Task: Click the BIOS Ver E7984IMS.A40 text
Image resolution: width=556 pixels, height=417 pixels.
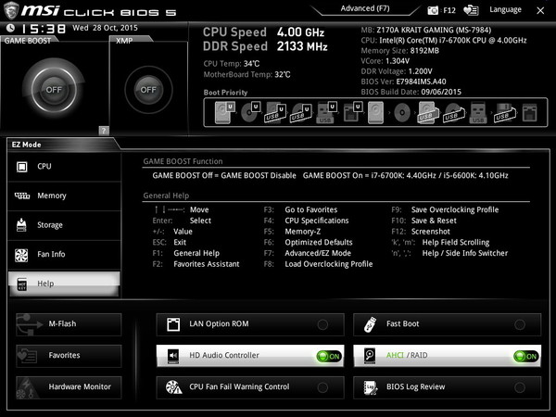Action: click(403, 82)
